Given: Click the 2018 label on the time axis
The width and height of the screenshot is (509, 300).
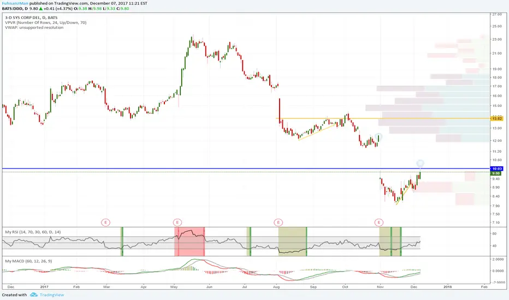Looking at the screenshot, I should pos(448,287).
